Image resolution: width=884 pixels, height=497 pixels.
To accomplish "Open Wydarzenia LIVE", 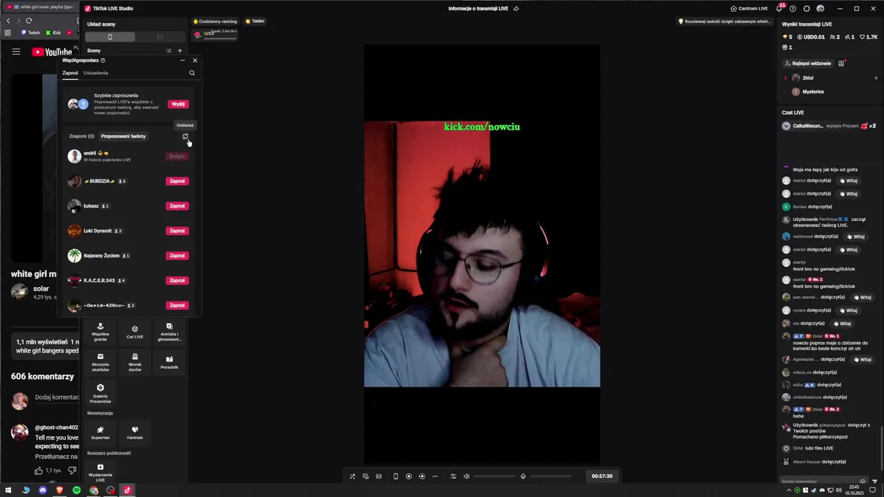I will 100,472.
